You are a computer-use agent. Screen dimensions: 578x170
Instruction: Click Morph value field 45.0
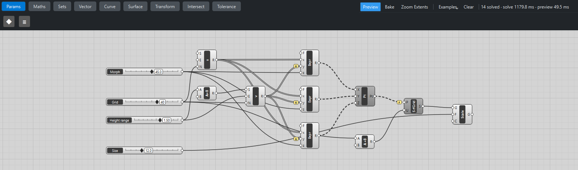(x=159, y=72)
